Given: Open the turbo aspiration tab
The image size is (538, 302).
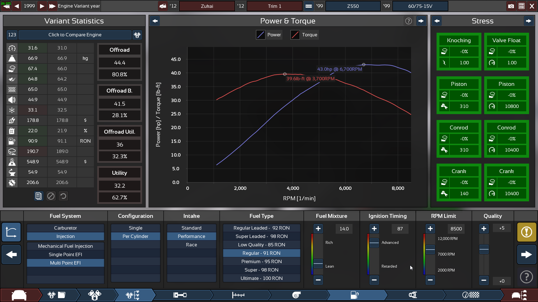Looking at the screenshot, I should pyautogui.click(x=296, y=295).
